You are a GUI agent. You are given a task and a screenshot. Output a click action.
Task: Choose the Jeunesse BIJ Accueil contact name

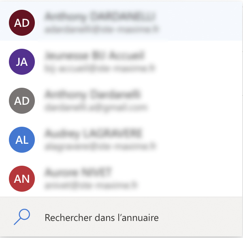click(94, 55)
